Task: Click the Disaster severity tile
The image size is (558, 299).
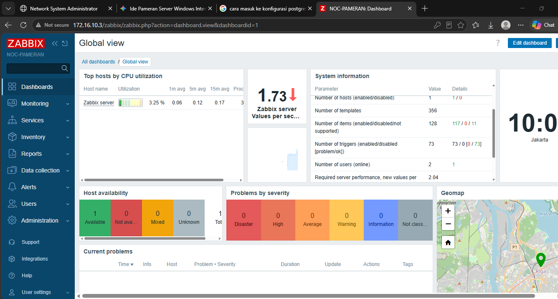Action: 243,220
